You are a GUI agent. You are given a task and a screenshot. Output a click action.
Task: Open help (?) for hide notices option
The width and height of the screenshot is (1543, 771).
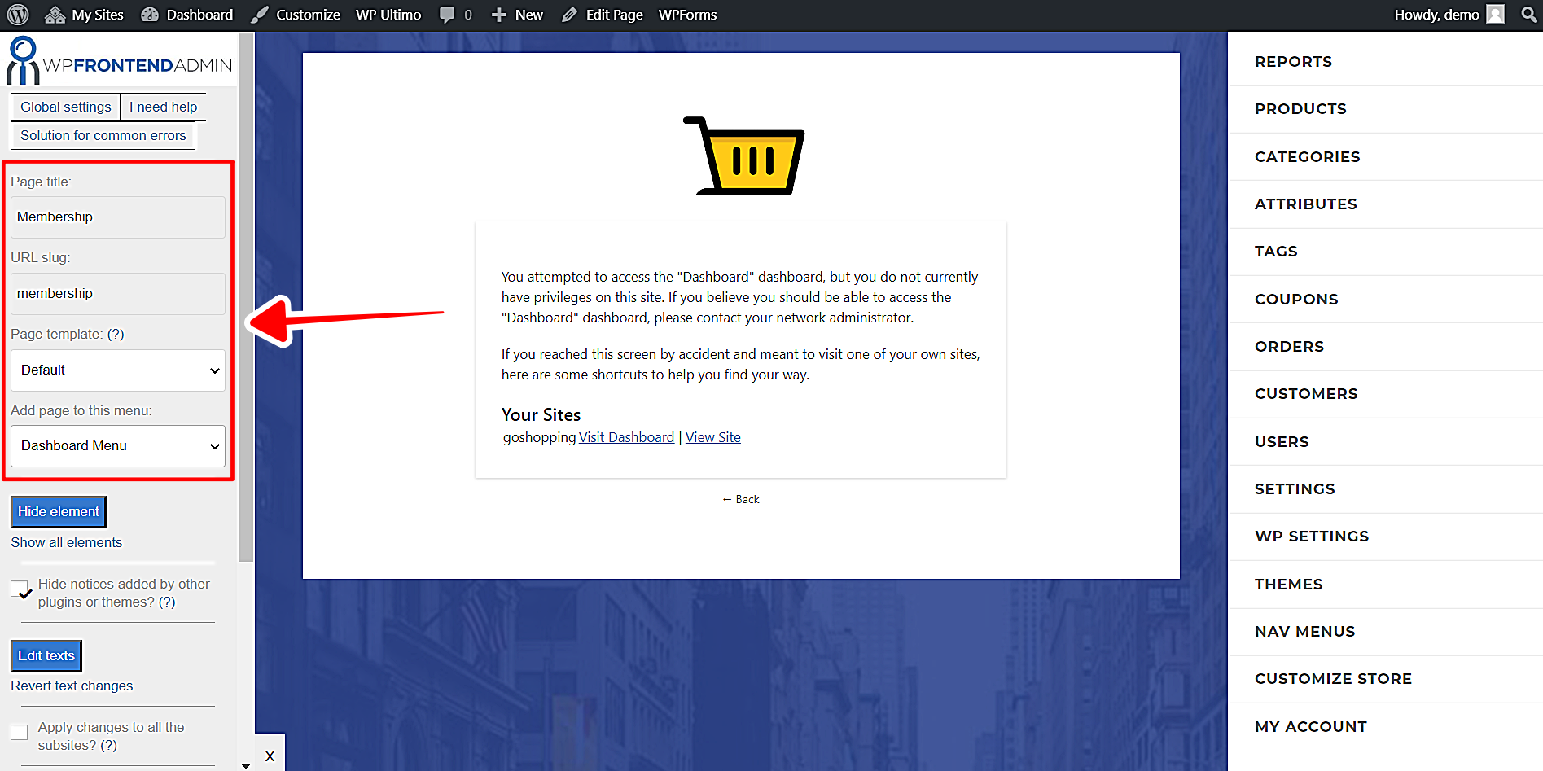(167, 602)
